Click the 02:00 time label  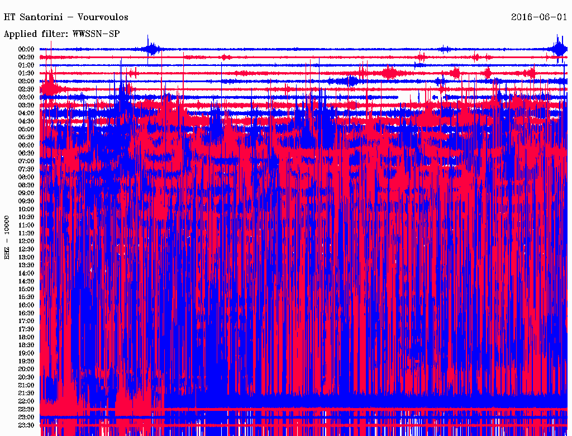tap(26, 81)
